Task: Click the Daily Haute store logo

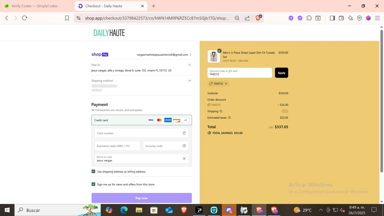Action: coord(109,33)
